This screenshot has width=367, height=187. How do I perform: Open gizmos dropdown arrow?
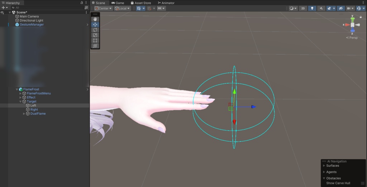(364, 9)
